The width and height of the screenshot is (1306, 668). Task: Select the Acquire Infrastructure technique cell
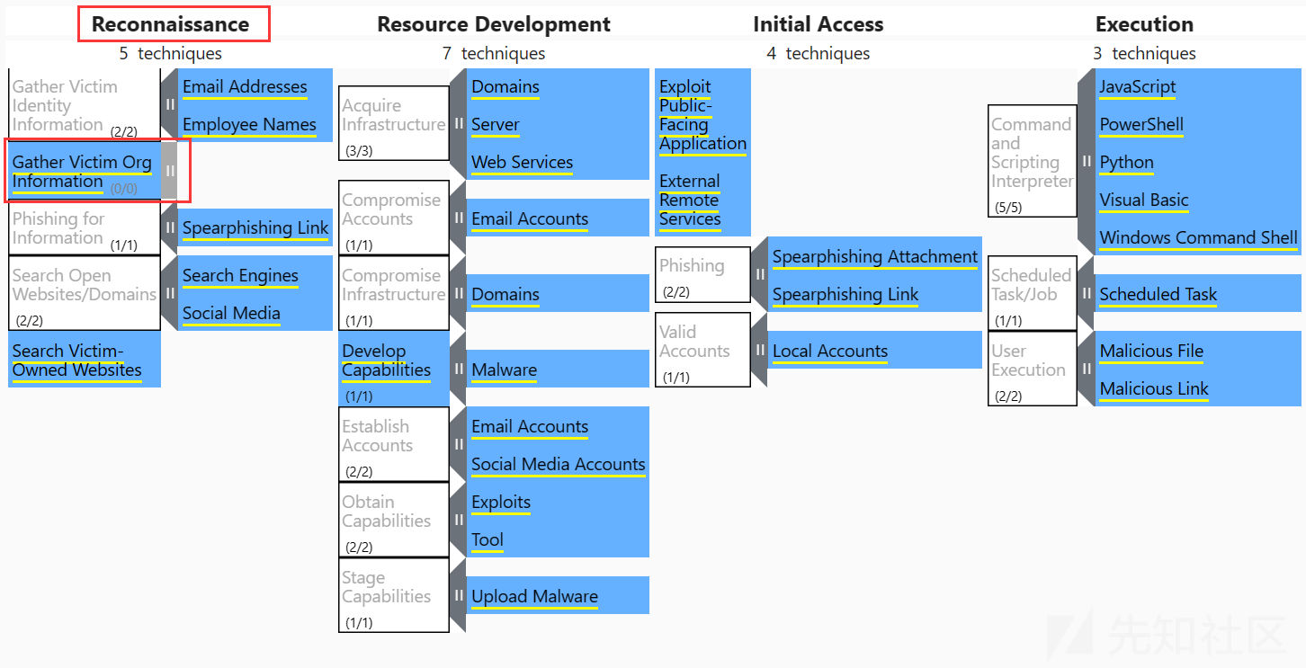[x=394, y=123]
